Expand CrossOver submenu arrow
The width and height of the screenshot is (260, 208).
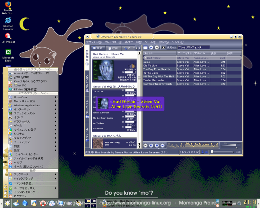[56, 97]
